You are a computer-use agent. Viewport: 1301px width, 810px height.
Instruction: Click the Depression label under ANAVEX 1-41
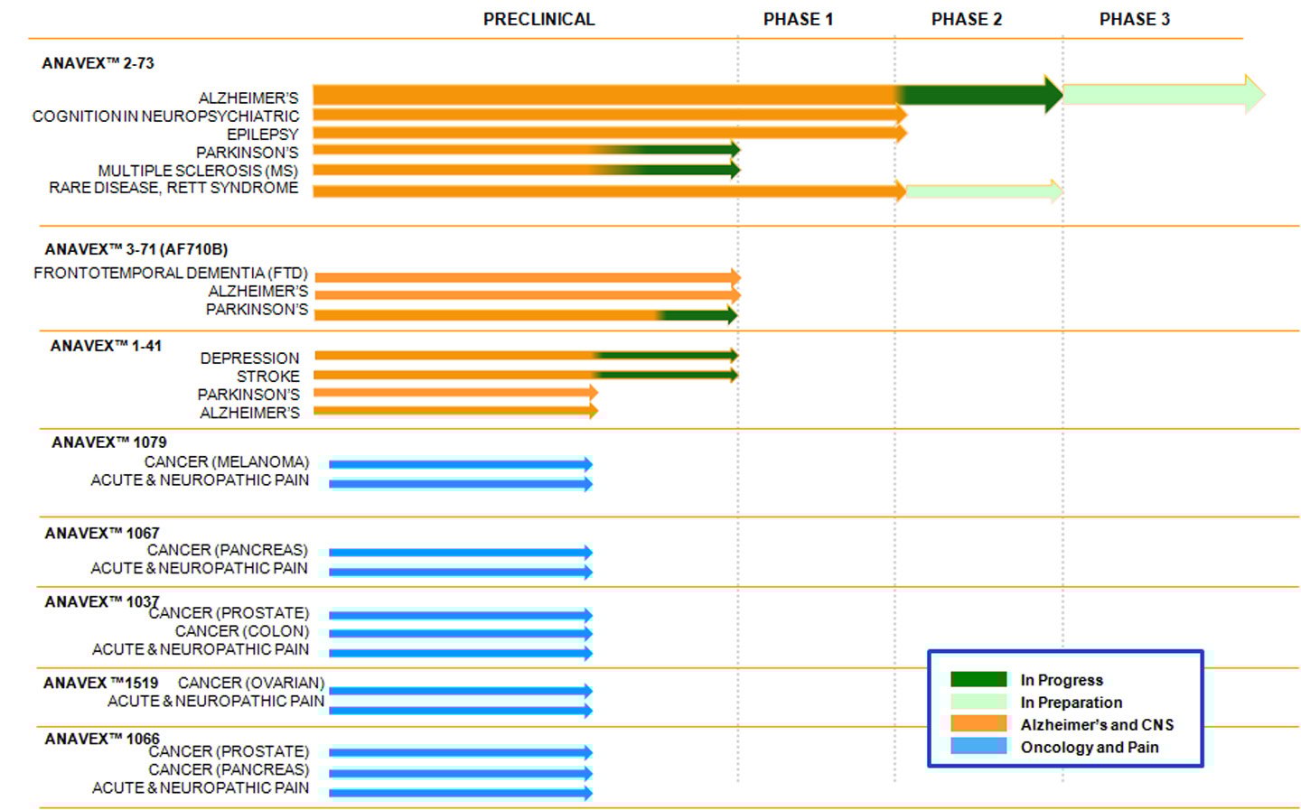point(249,358)
